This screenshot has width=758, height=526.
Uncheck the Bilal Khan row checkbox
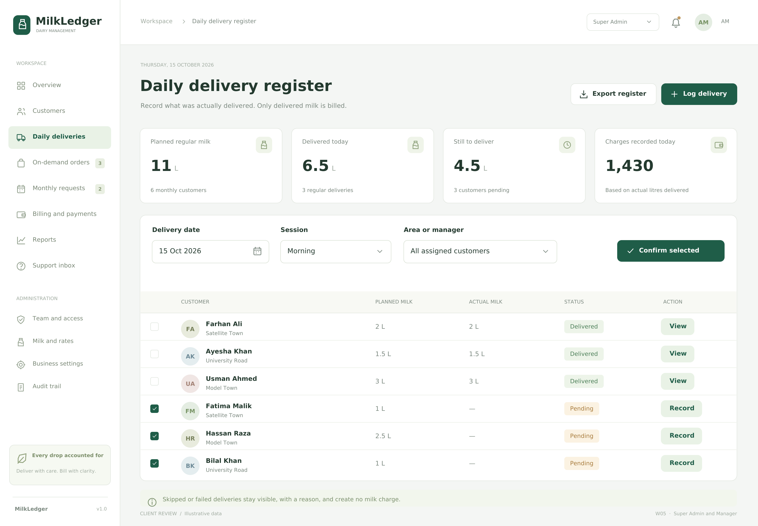pyautogui.click(x=154, y=463)
